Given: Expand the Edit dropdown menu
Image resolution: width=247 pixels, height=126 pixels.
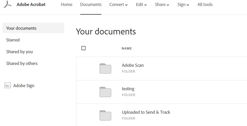Looking at the screenshot, I should [x=141, y=5].
